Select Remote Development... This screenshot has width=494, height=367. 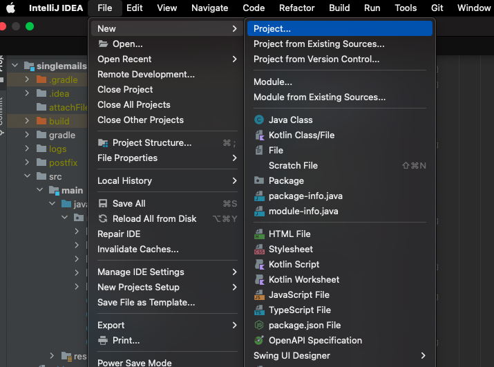167,75
